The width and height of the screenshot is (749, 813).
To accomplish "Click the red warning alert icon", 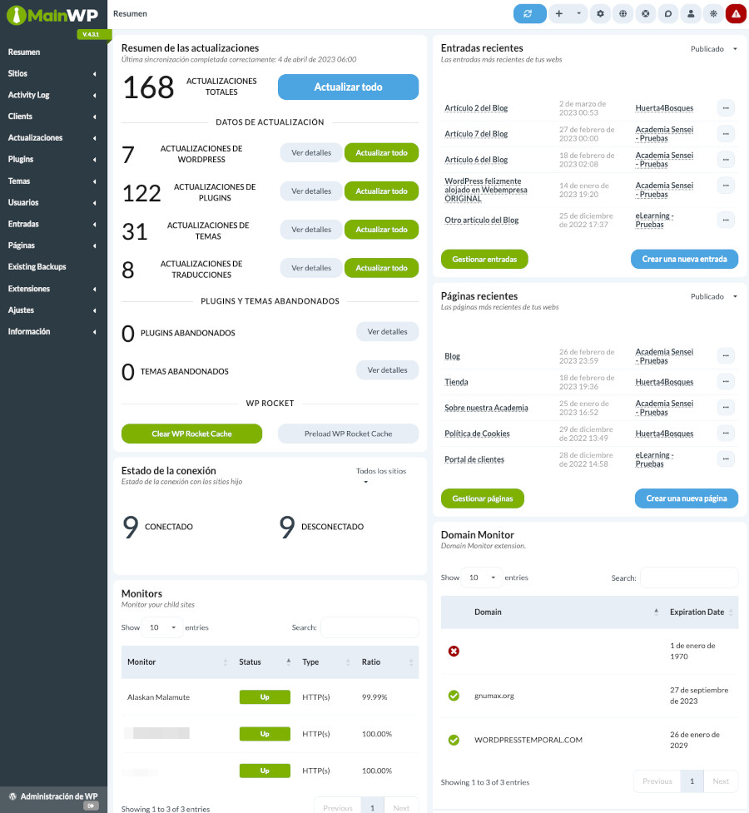I will (736, 14).
